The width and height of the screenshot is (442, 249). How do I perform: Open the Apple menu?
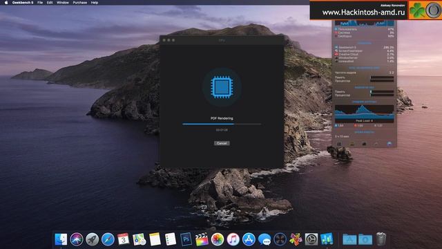[x=6, y=3]
